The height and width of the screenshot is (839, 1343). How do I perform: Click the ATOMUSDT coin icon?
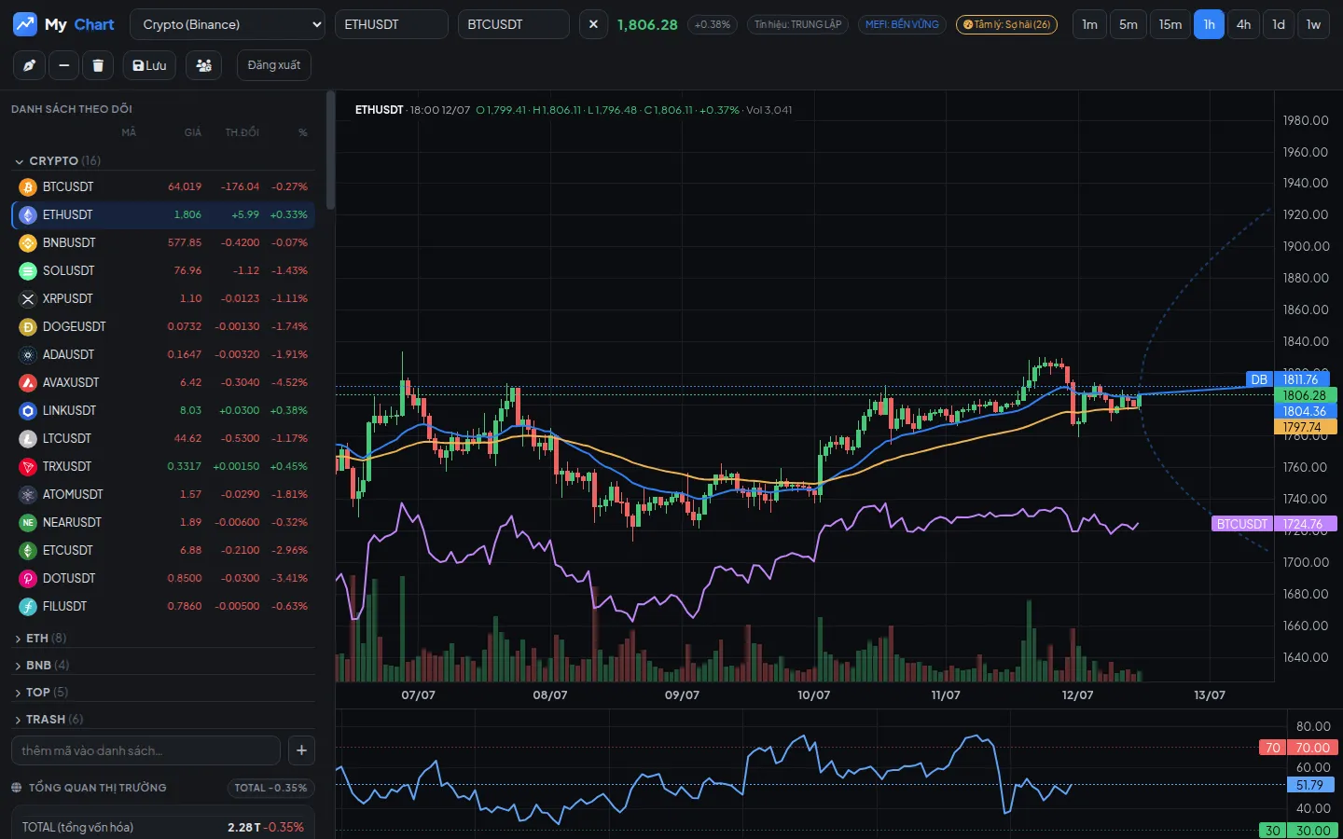coord(28,494)
